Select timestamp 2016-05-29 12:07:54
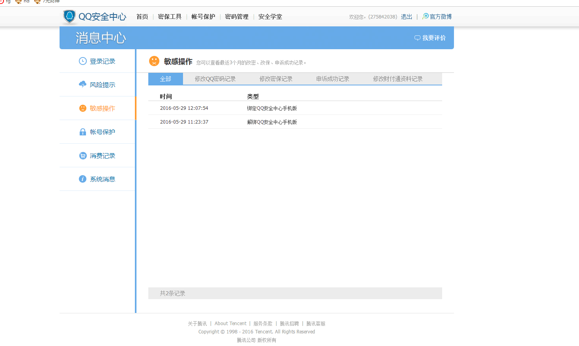 pyautogui.click(x=184, y=108)
